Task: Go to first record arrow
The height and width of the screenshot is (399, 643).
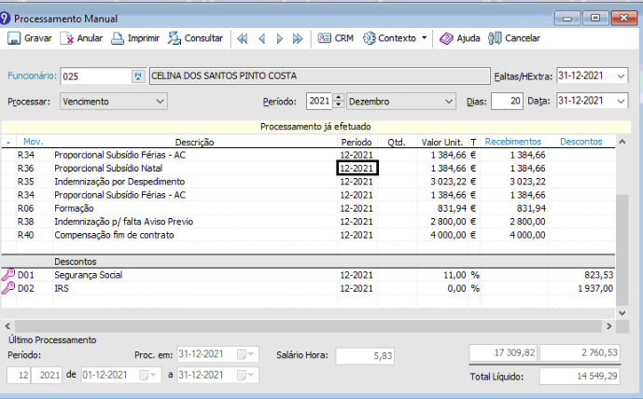Action: pos(242,38)
